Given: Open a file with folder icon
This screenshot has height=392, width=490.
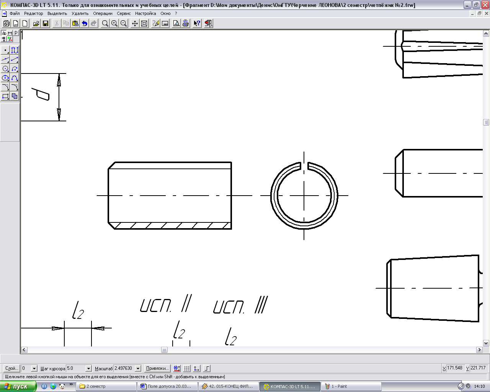Looking at the screenshot, I should (36, 23).
